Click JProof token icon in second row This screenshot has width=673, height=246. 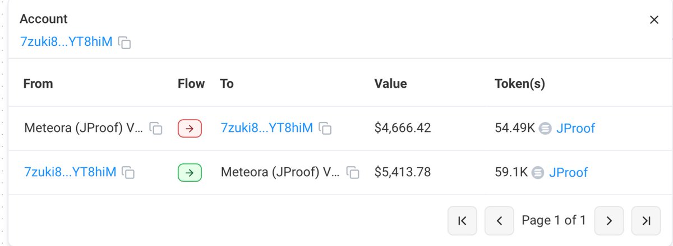pos(537,173)
